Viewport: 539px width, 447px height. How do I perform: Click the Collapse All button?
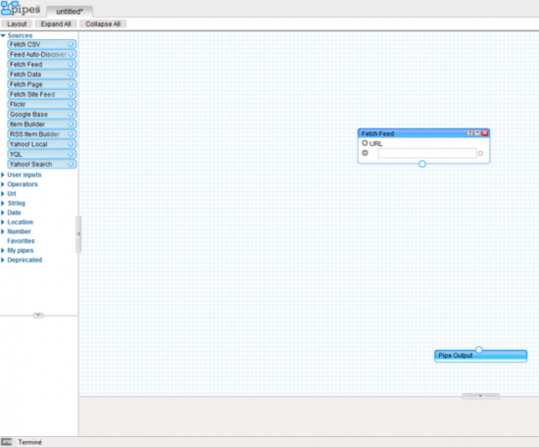click(x=103, y=24)
